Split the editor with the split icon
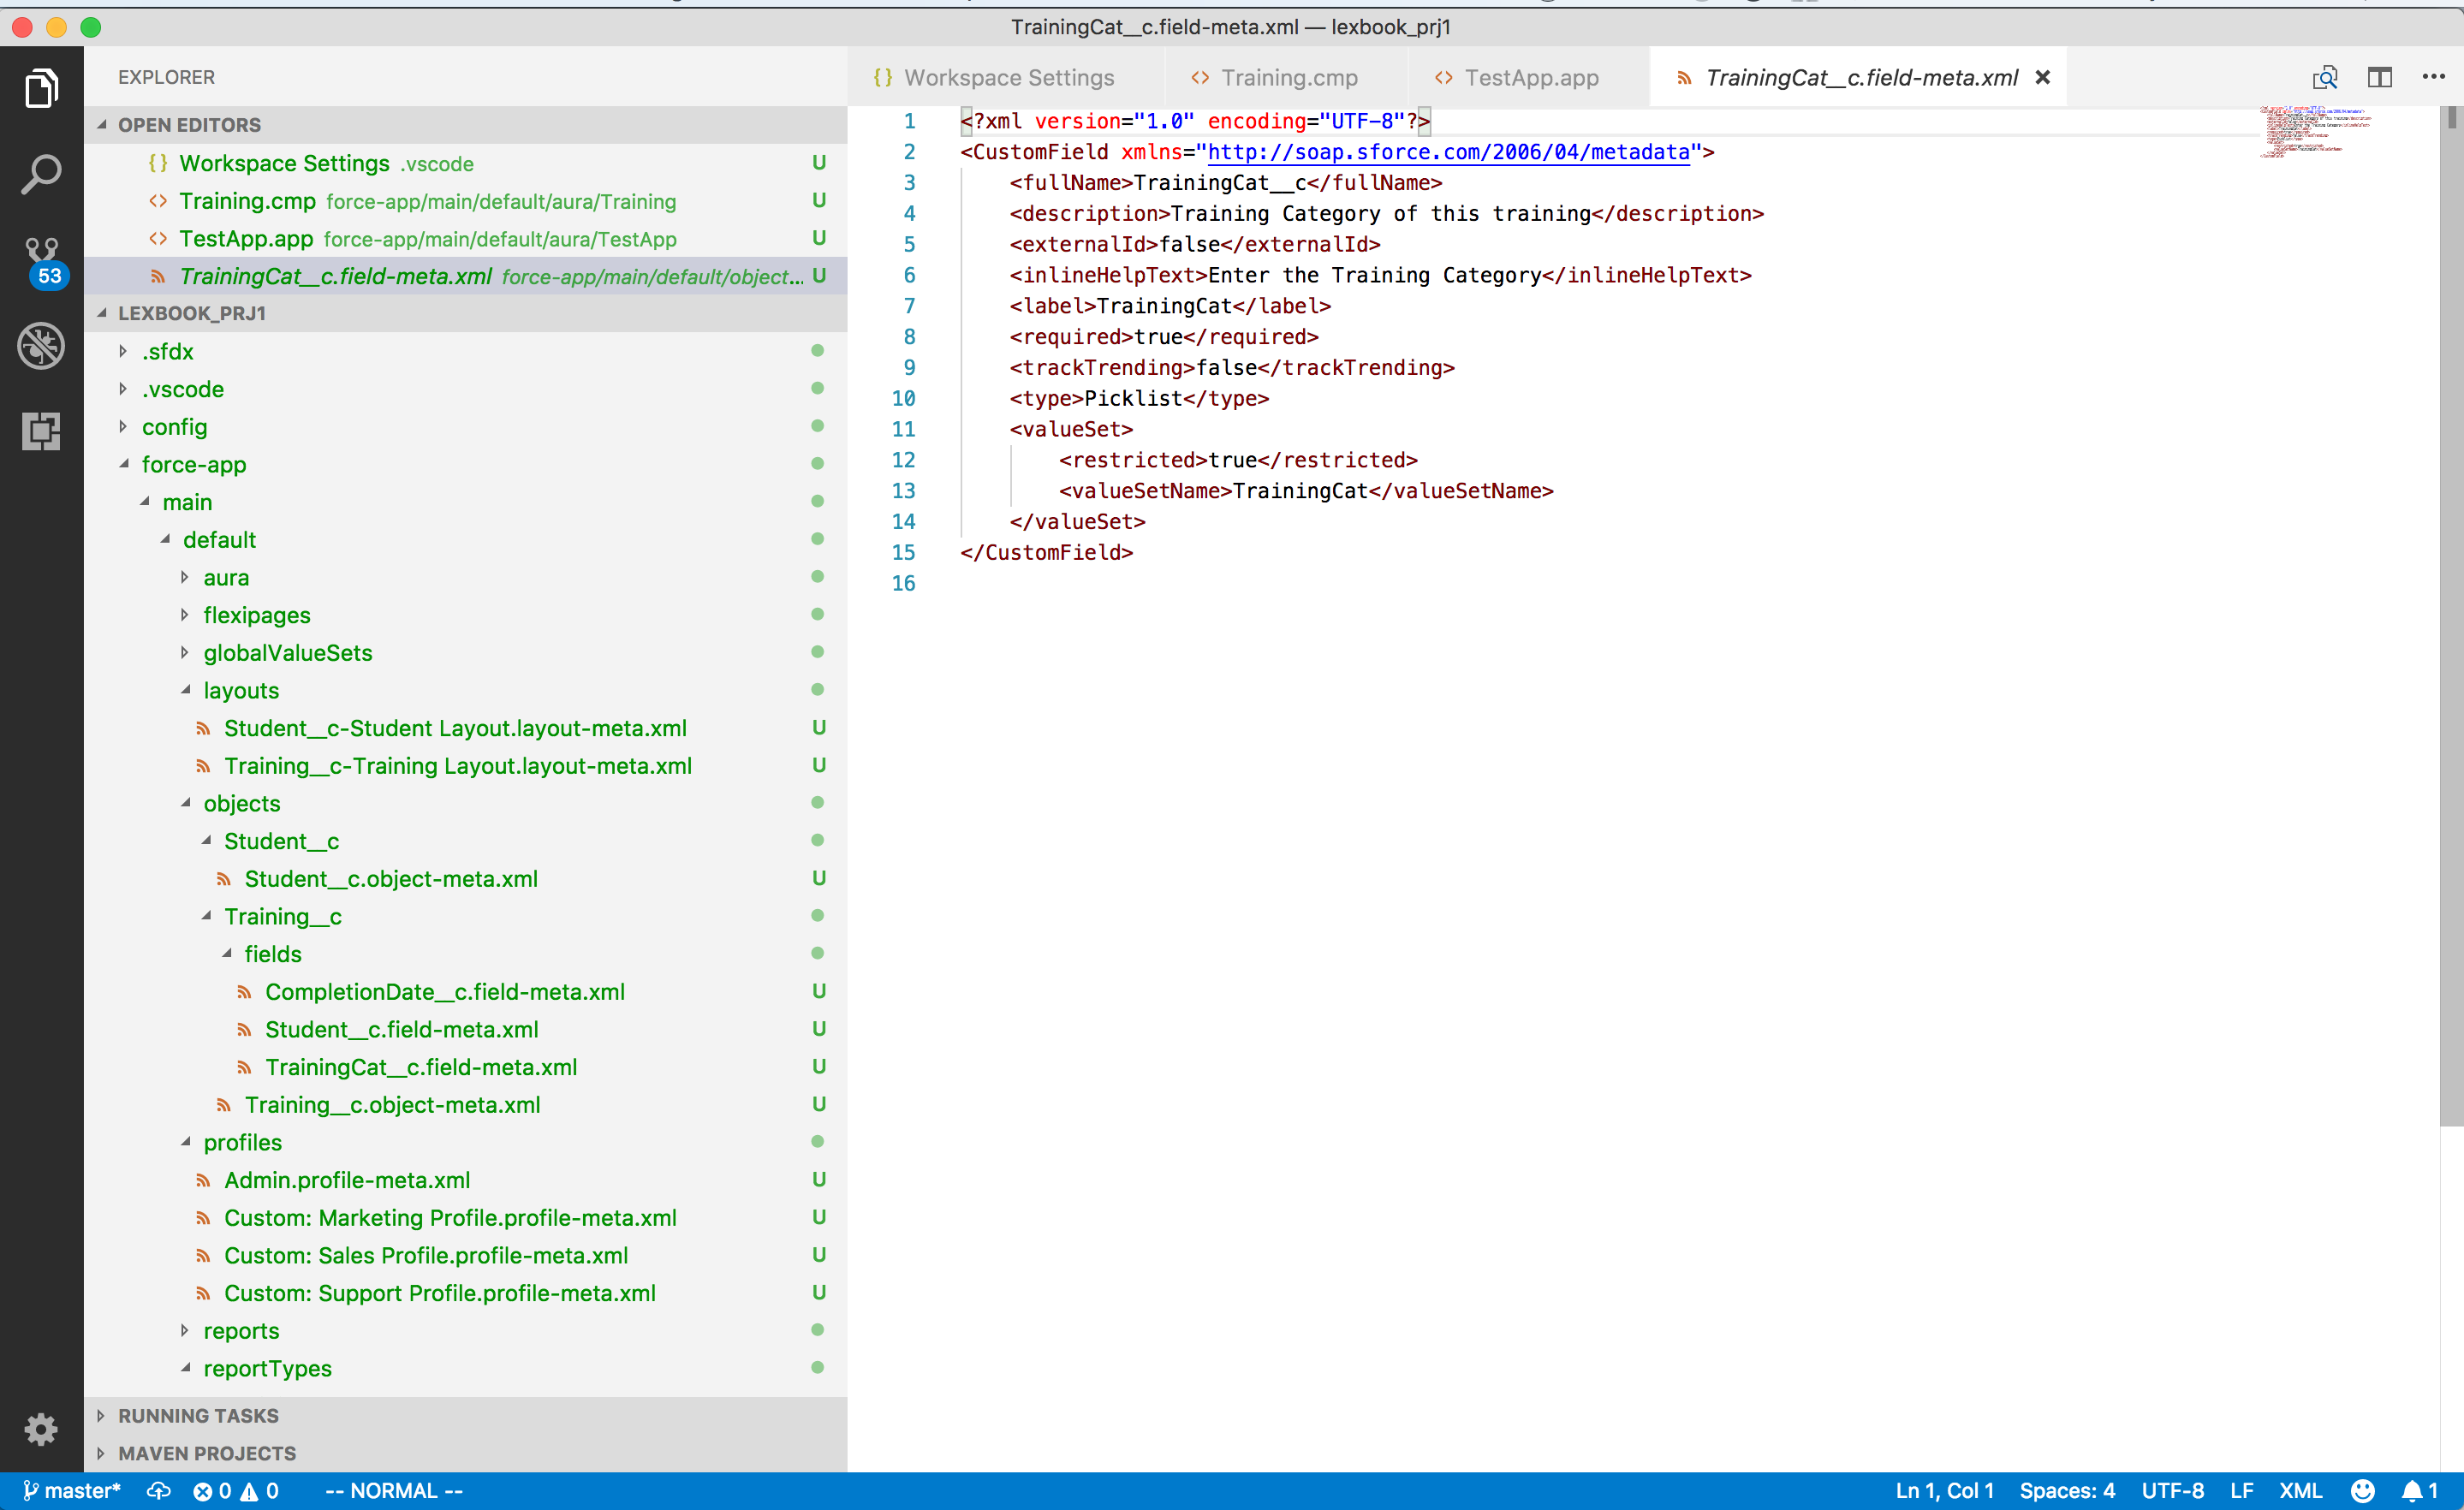This screenshot has width=2464, height=1510. coord(2379,77)
